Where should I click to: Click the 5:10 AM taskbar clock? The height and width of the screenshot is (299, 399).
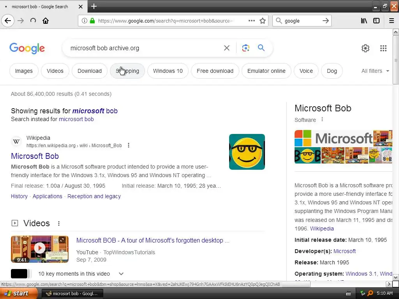pos(385,293)
